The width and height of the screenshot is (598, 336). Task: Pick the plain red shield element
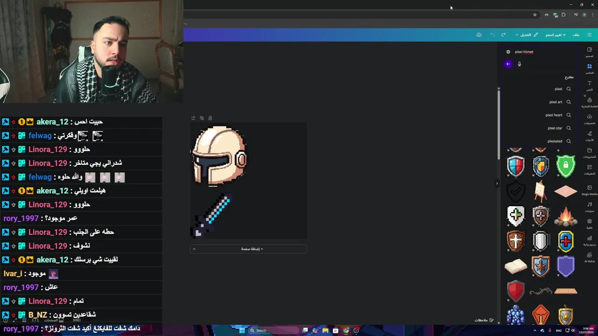[516, 292]
